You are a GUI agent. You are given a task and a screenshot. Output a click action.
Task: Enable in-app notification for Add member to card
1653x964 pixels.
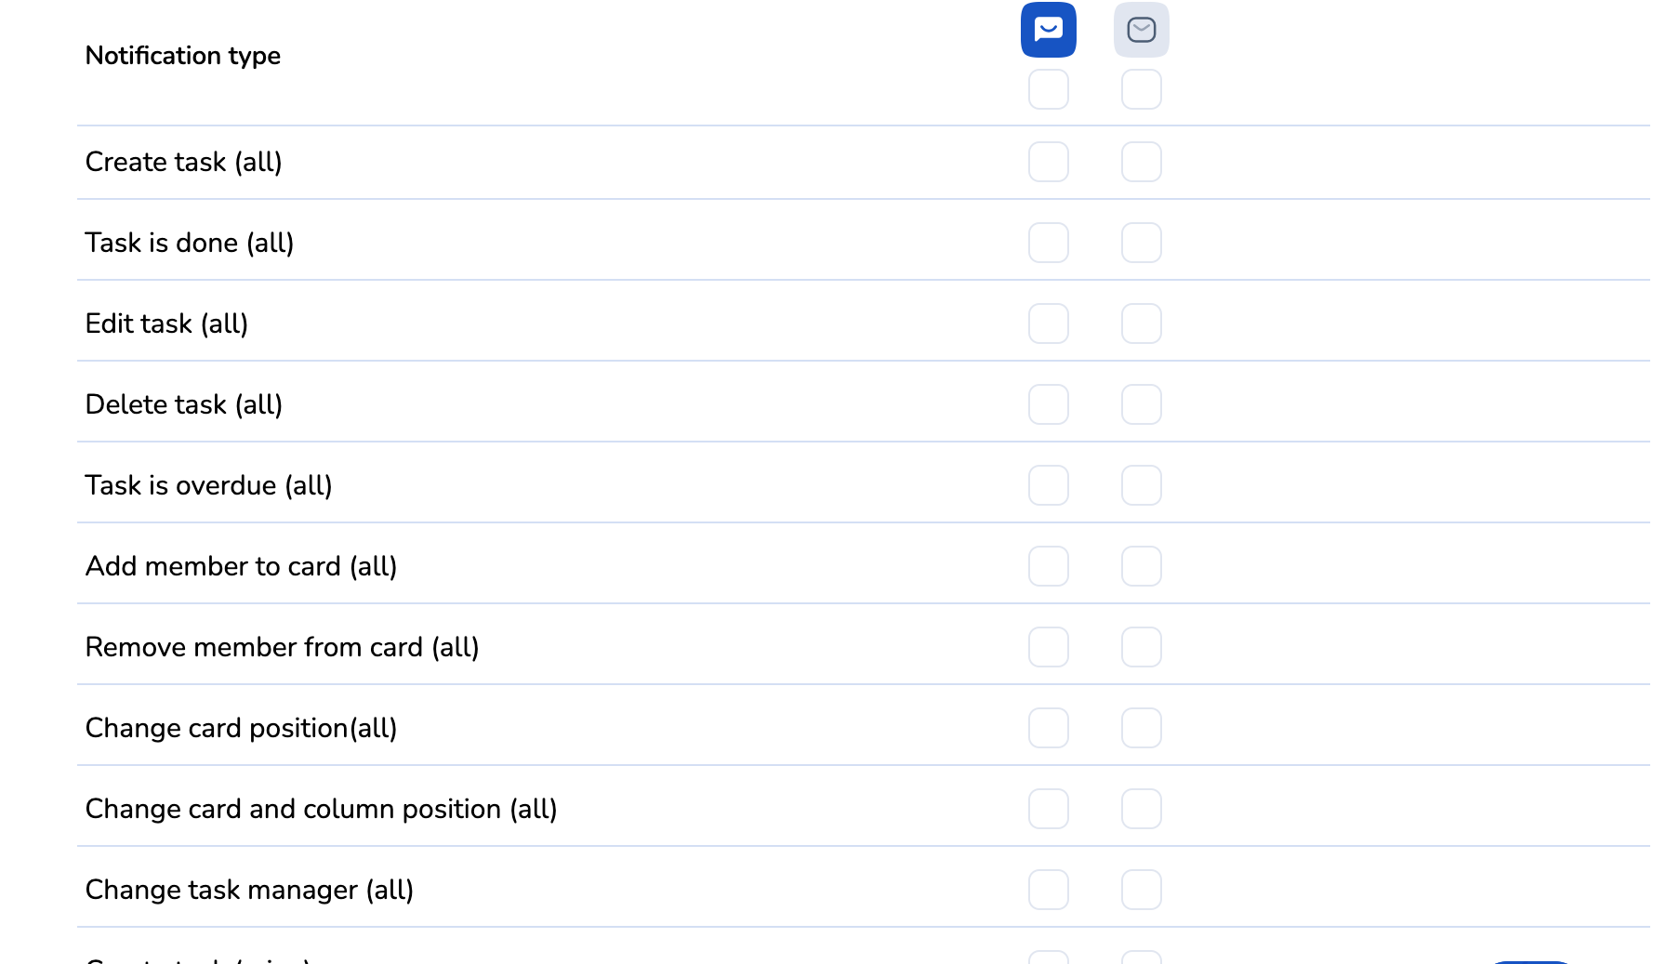tap(1048, 566)
